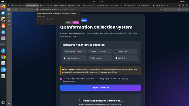Click the 'Operating System' card

(x=100, y=51)
